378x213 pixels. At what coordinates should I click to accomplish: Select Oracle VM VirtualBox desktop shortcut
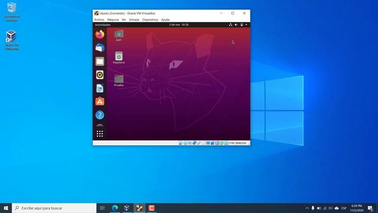click(12, 40)
